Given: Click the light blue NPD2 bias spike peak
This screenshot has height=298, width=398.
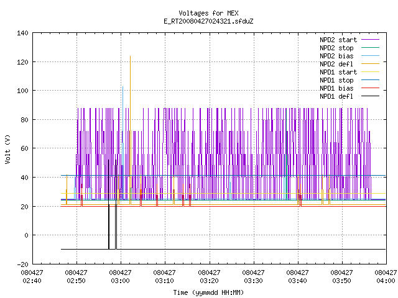Looking at the screenshot, I should pos(123,87).
